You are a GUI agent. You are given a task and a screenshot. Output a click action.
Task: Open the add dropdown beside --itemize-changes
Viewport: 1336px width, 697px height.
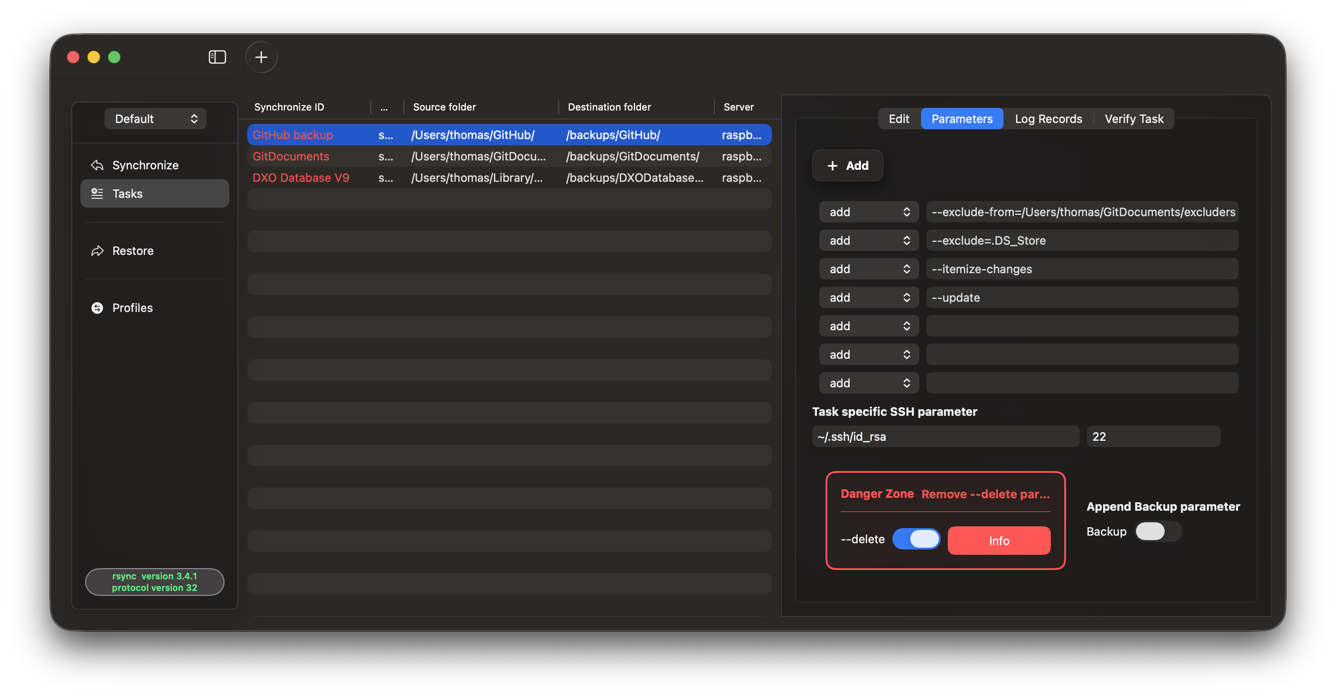click(869, 269)
